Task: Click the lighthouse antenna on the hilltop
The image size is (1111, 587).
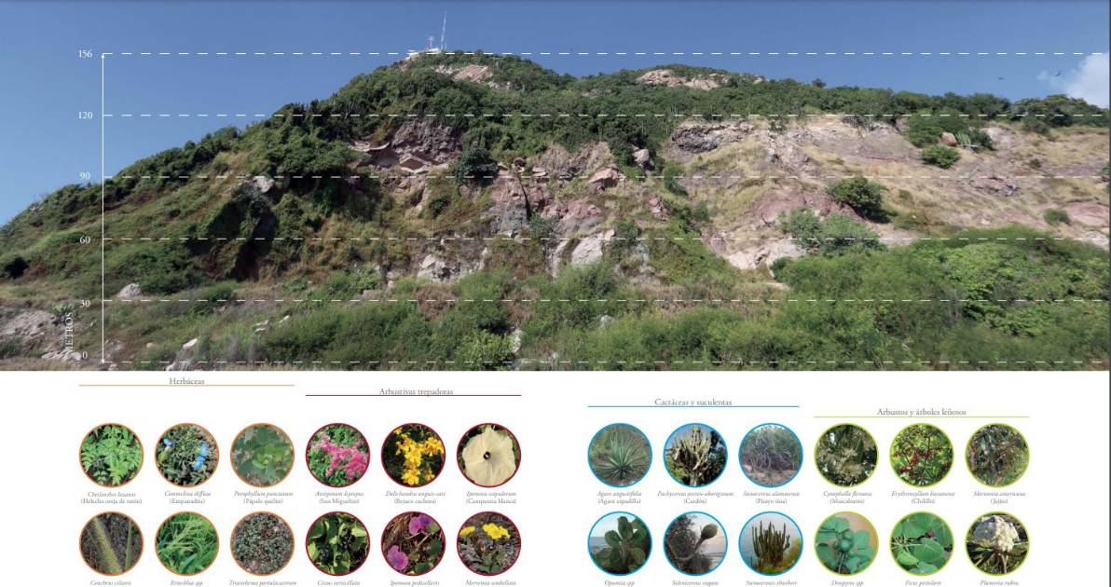Action: click(x=443, y=32)
